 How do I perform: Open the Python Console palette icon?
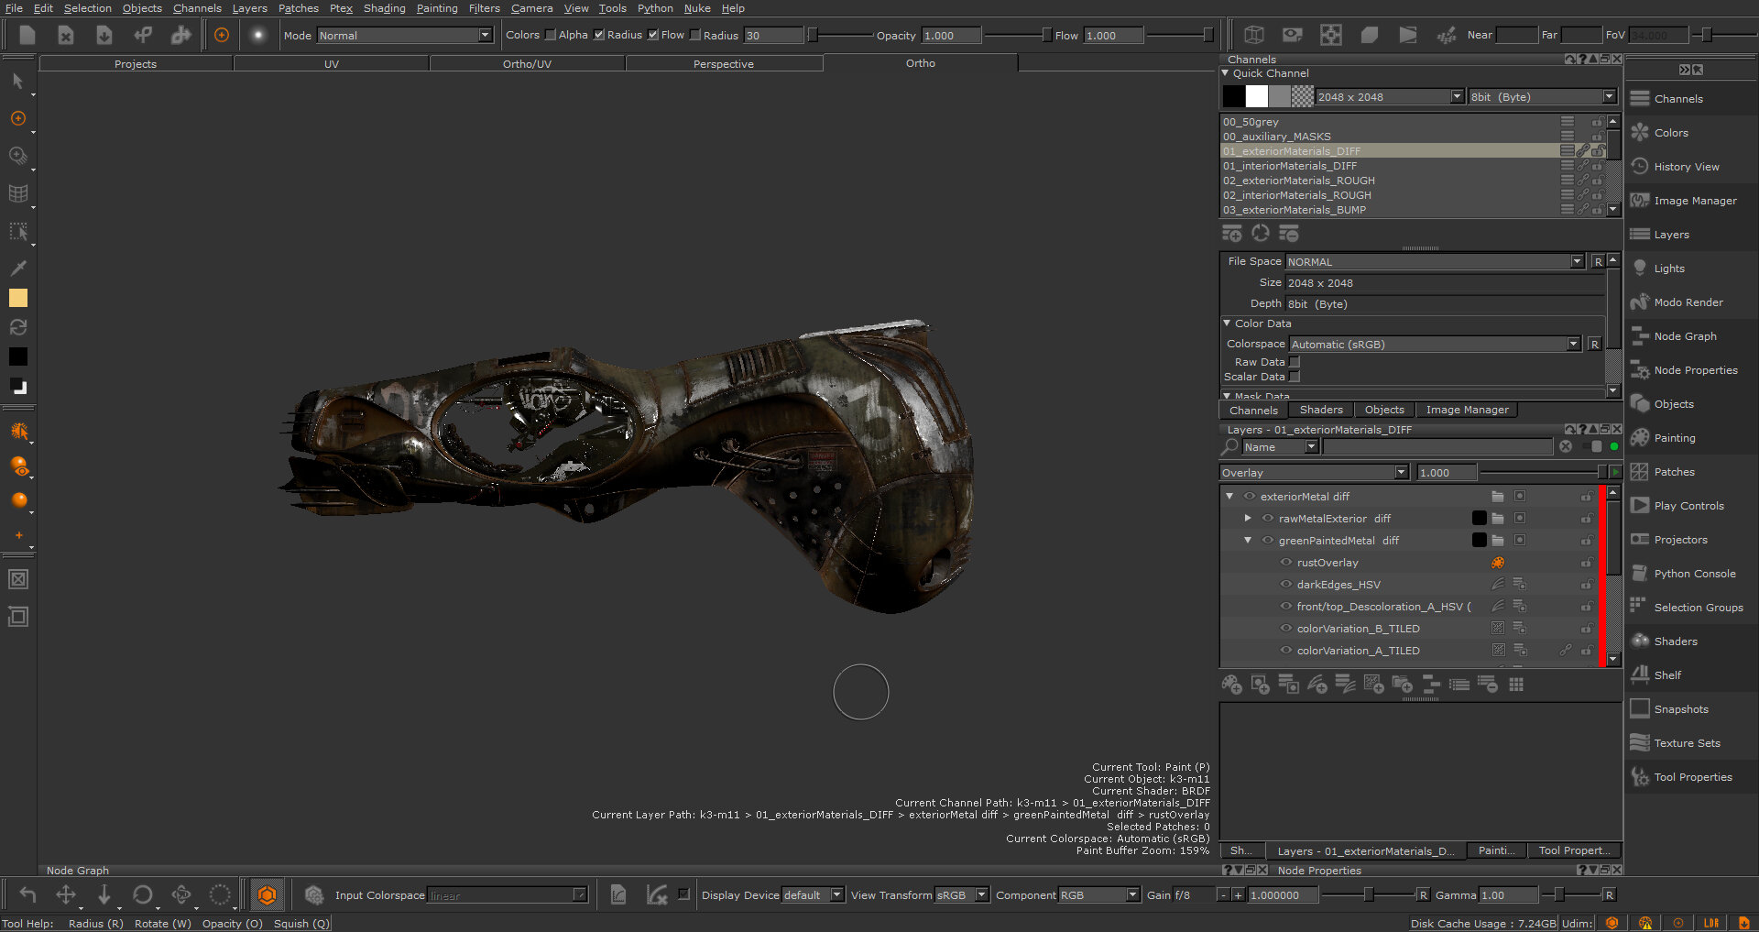tap(1640, 574)
